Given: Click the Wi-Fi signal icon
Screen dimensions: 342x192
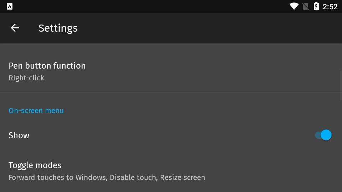Looking at the screenshot, I should (294, 6).
